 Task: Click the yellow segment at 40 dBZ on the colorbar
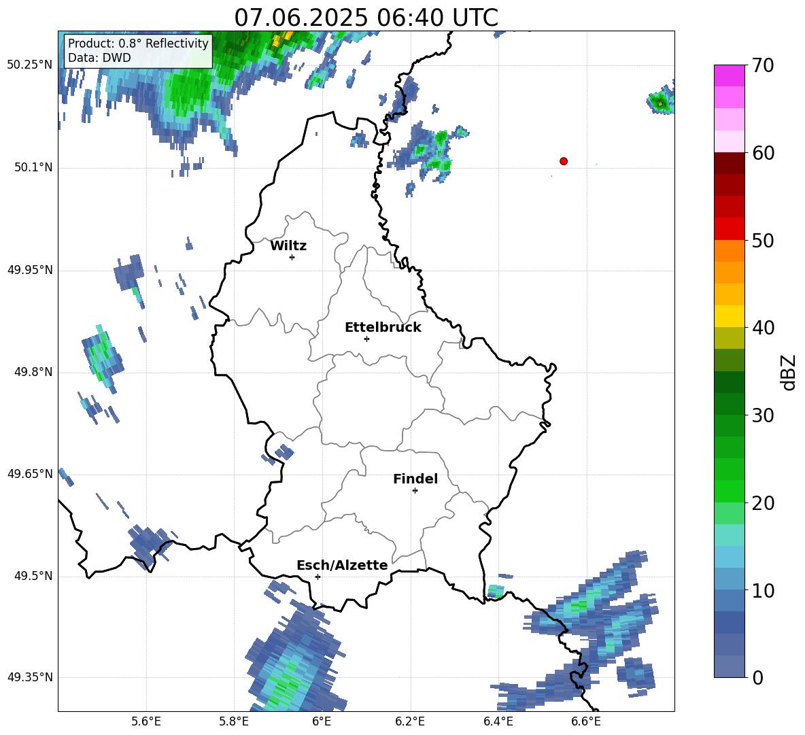[x=729, y=316]
